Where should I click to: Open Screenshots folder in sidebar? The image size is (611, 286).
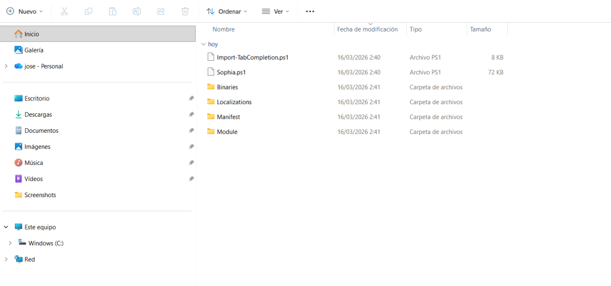tap(40, 195)
